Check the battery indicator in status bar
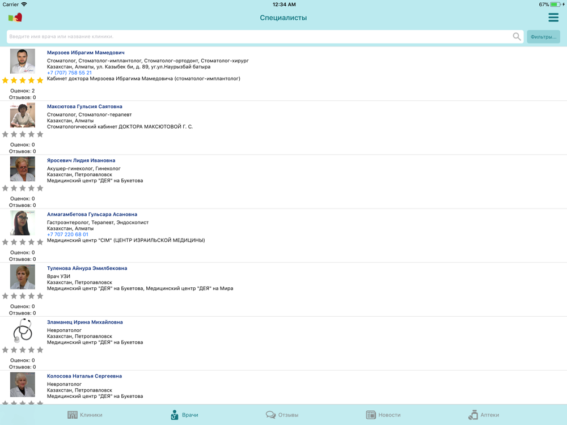Screen dimensions: 567x425 pos(556,5)
